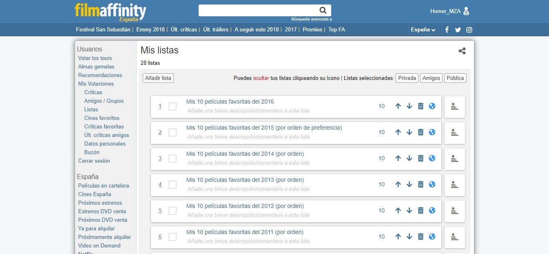Move the 2013 favorites list down
The width and height of the screenshot is (549, 254).
coord(410,184)
